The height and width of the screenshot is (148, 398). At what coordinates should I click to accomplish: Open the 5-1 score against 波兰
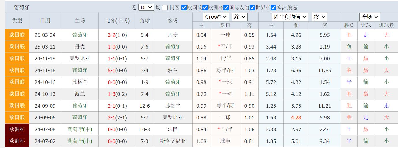tap(111, 70)
